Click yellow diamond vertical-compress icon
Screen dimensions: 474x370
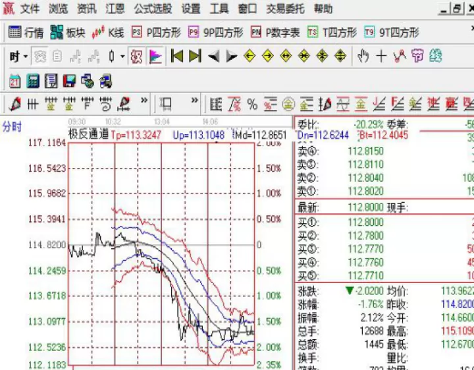tap(322, 56)
